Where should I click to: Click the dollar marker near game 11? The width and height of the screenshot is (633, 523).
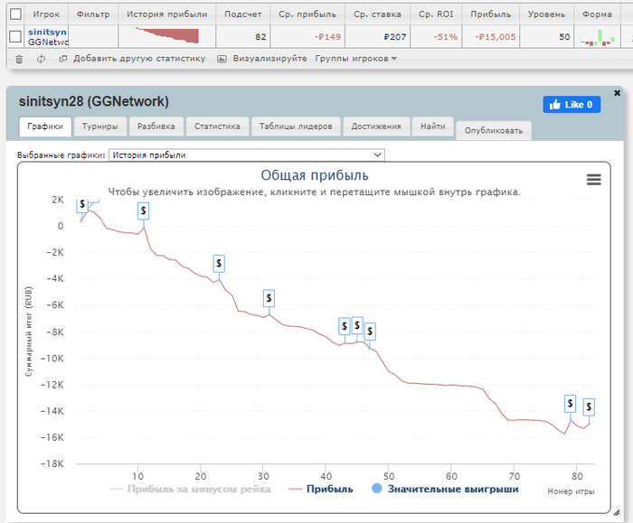pyautogui.click(x=143, y=210)
